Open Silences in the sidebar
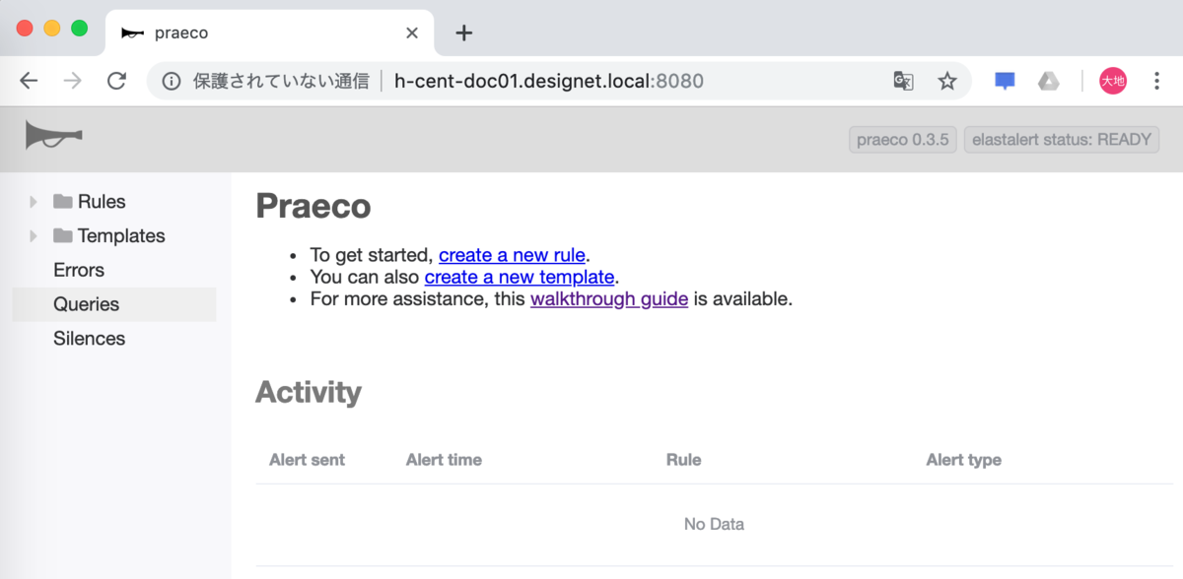The width and height of the screenshot is (1183, 579). click(90, 339)
